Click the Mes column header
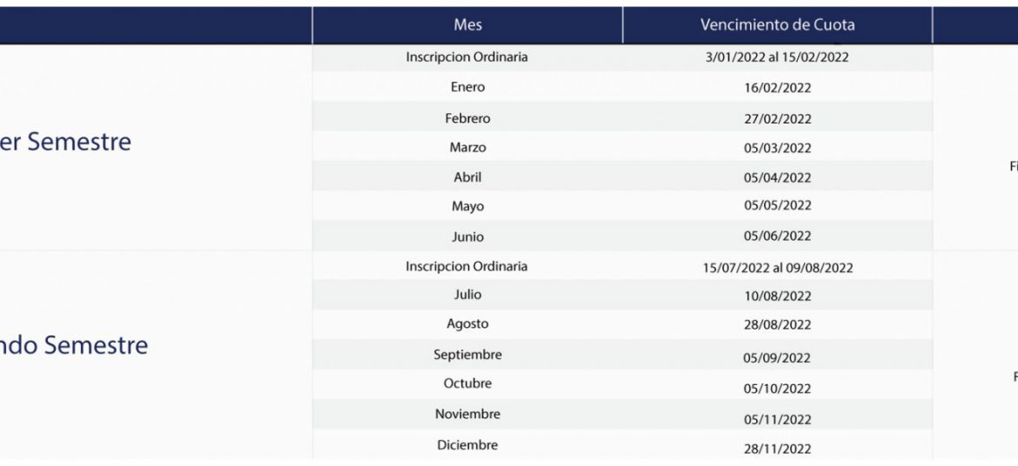This screenshot has width=1018, height=466. pyautogui.click(x=467, y=25)
